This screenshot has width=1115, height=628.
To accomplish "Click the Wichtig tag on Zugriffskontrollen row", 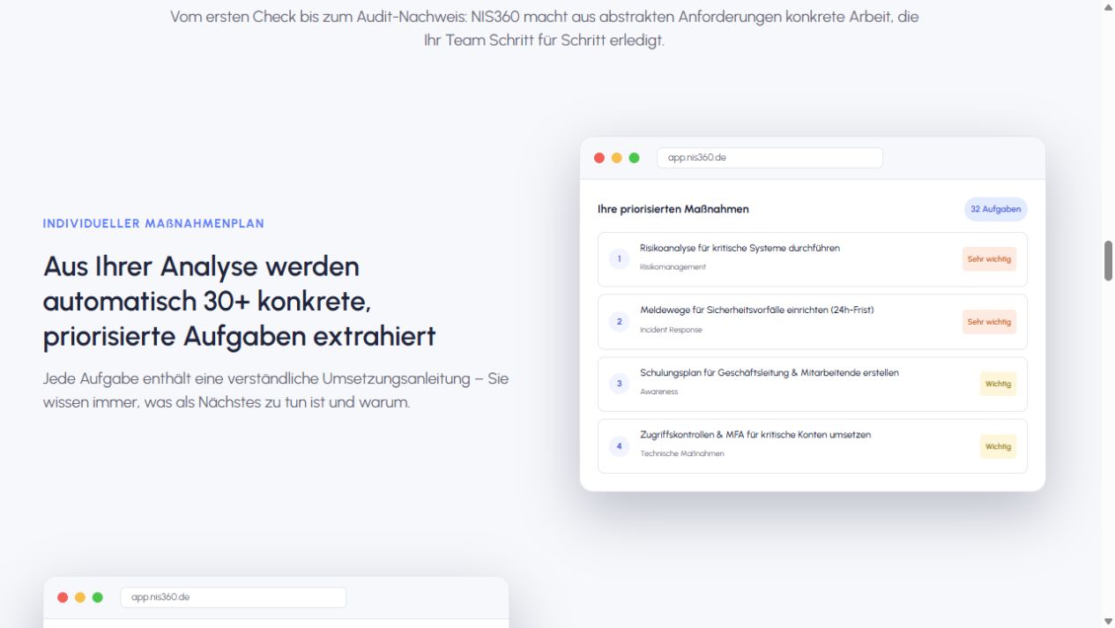I will coord(998,446).
